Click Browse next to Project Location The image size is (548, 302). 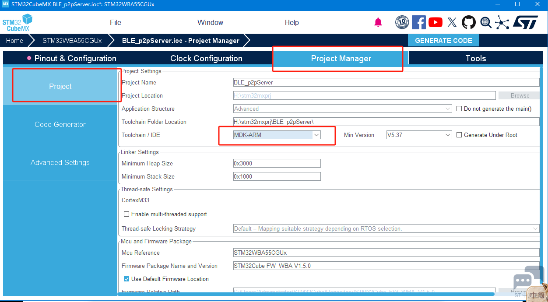[520, 95]
